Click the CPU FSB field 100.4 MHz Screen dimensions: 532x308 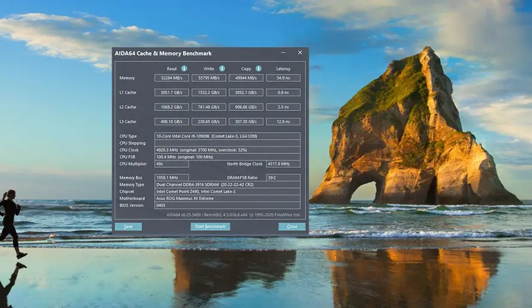tap(227, 157)
